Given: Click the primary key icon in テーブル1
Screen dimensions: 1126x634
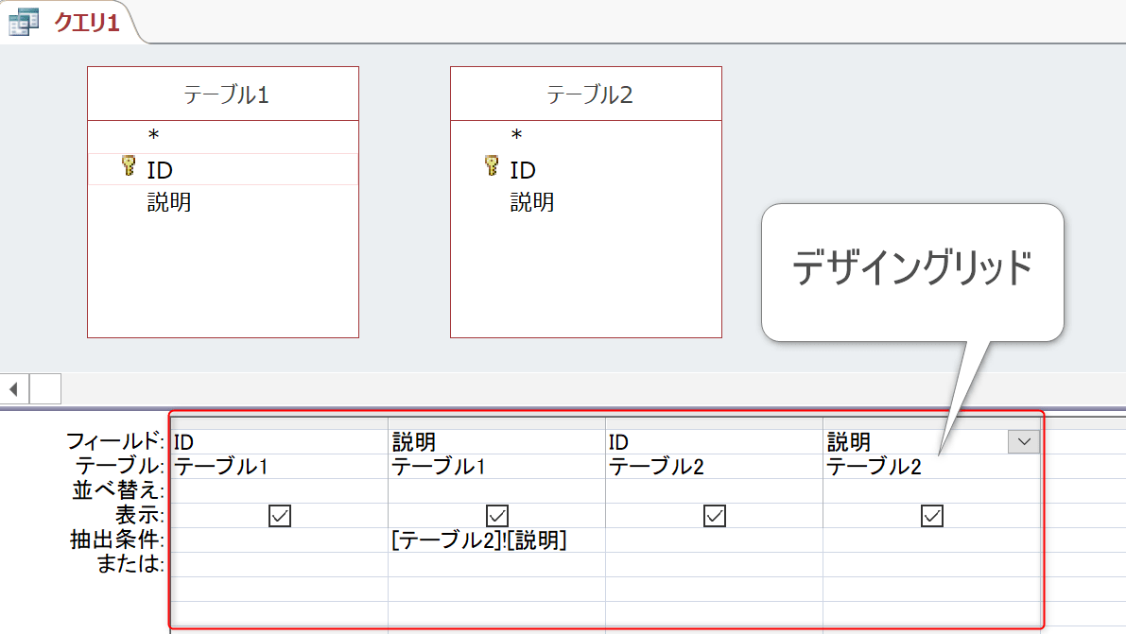Looking at the screenshot, I should click(129, 167).
